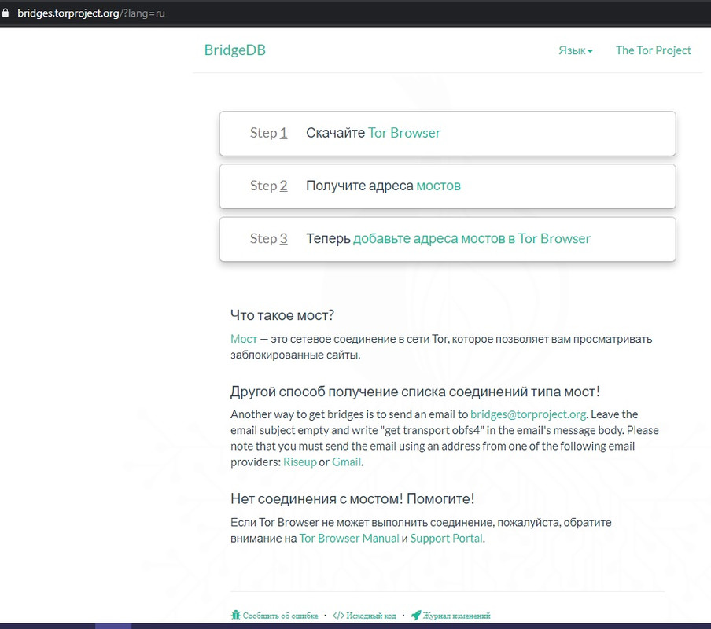Open the мостов link in Step 2

[x=439, y=186]
